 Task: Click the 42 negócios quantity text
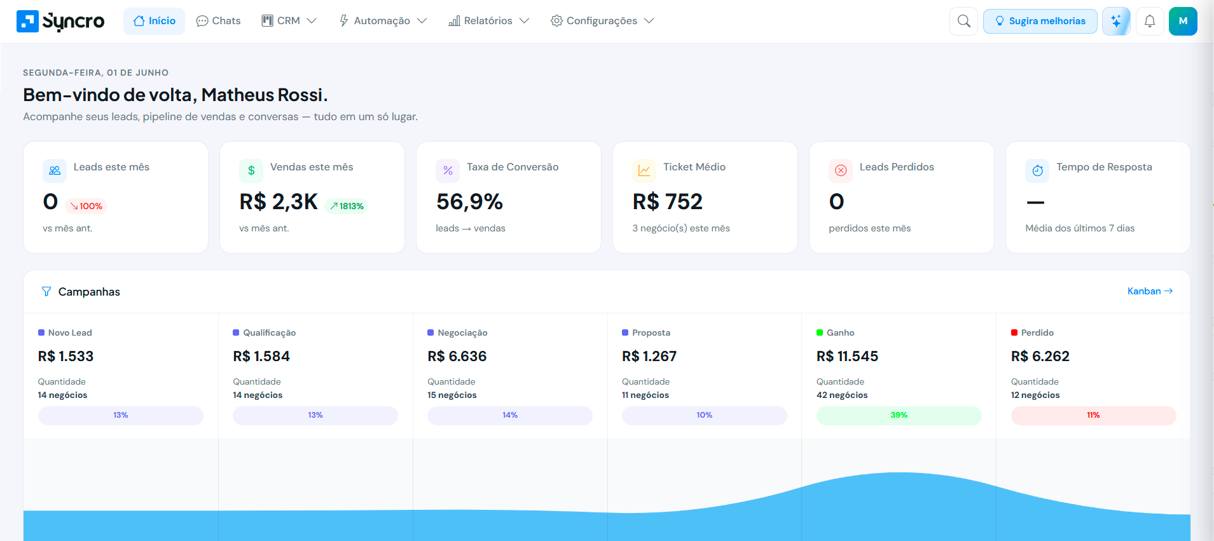[842, 395]
